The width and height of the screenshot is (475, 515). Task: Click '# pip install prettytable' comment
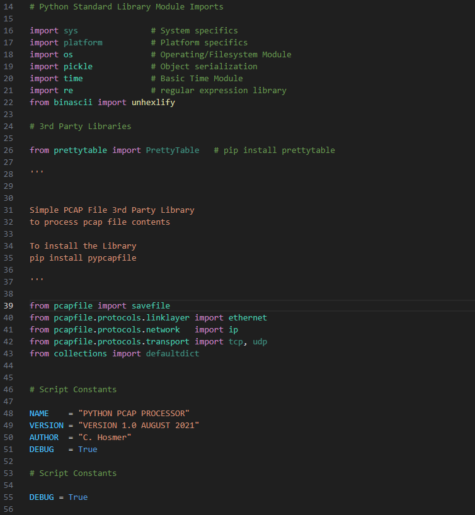coord(275,150)
